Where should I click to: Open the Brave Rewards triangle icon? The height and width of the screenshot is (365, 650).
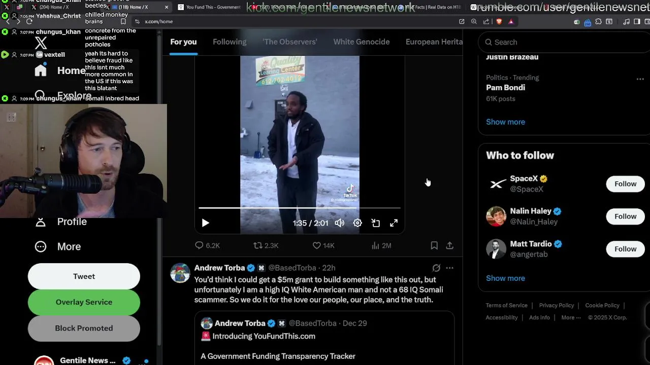tap(511, 21)
